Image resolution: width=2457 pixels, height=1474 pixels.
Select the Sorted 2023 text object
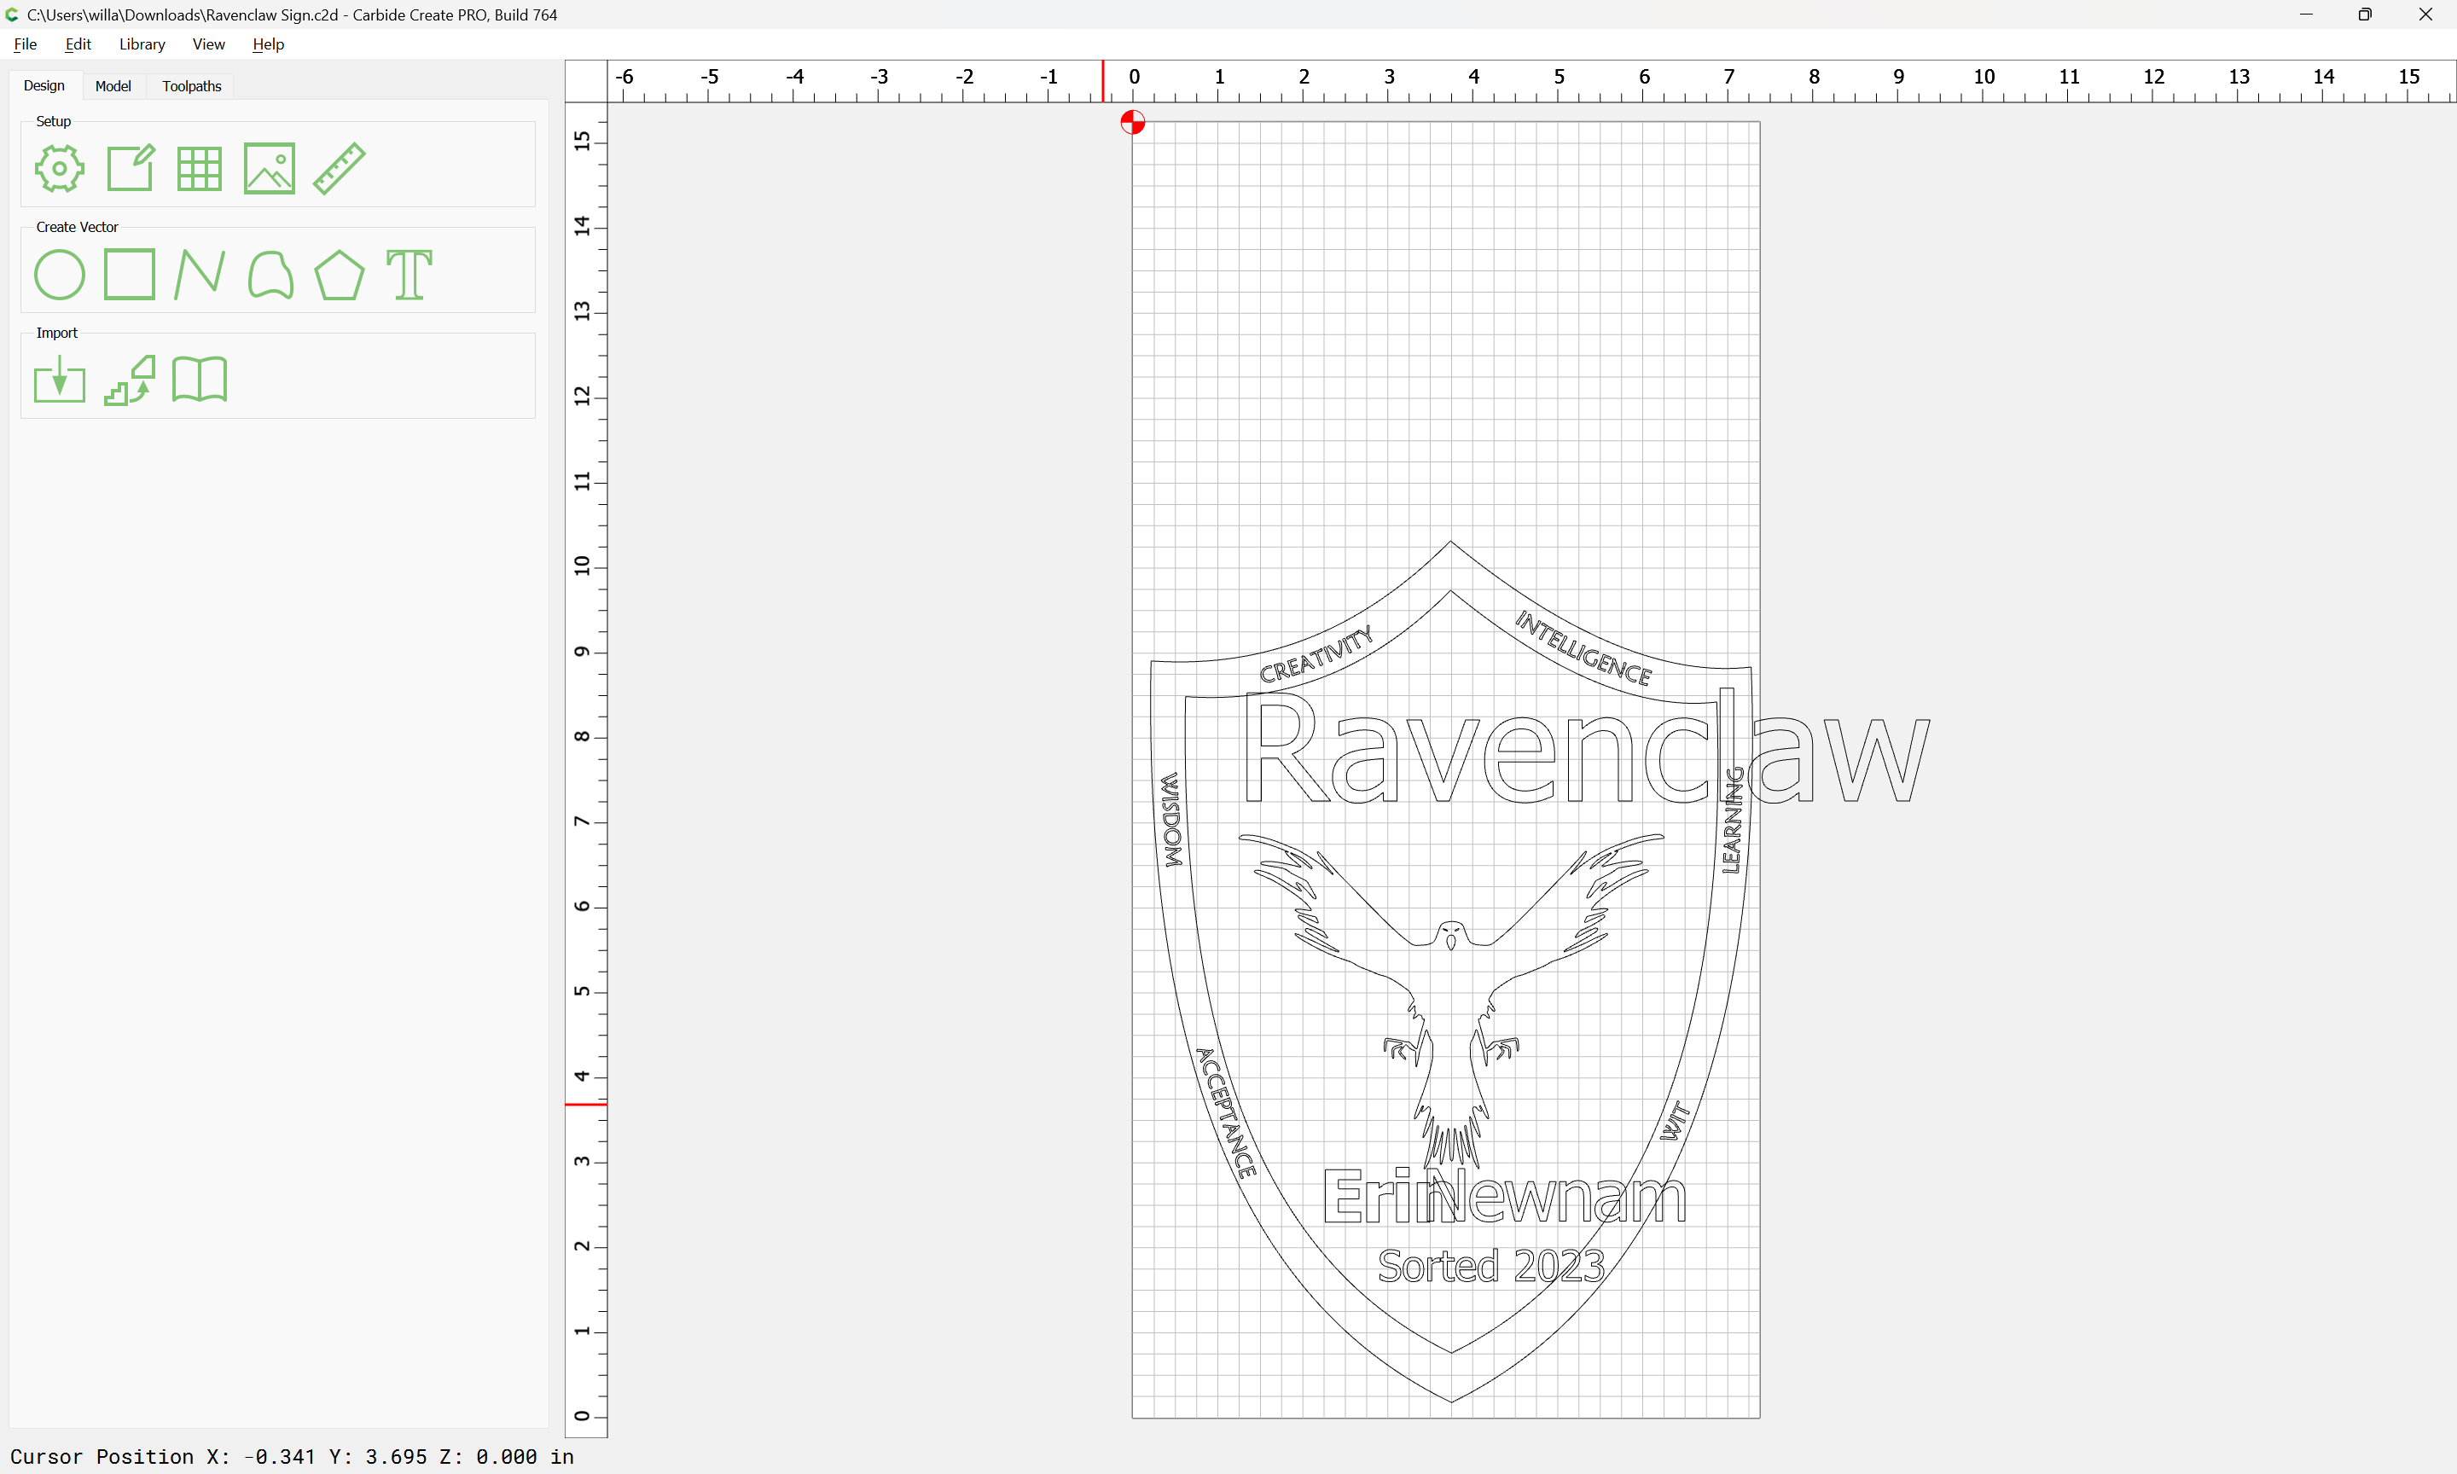pos(1490,1265)
